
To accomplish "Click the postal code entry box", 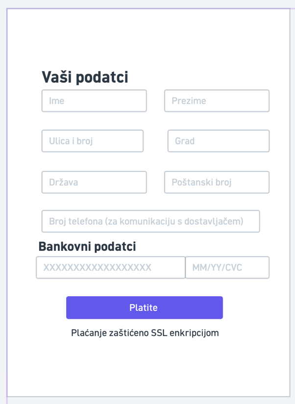I will [217, 182].
